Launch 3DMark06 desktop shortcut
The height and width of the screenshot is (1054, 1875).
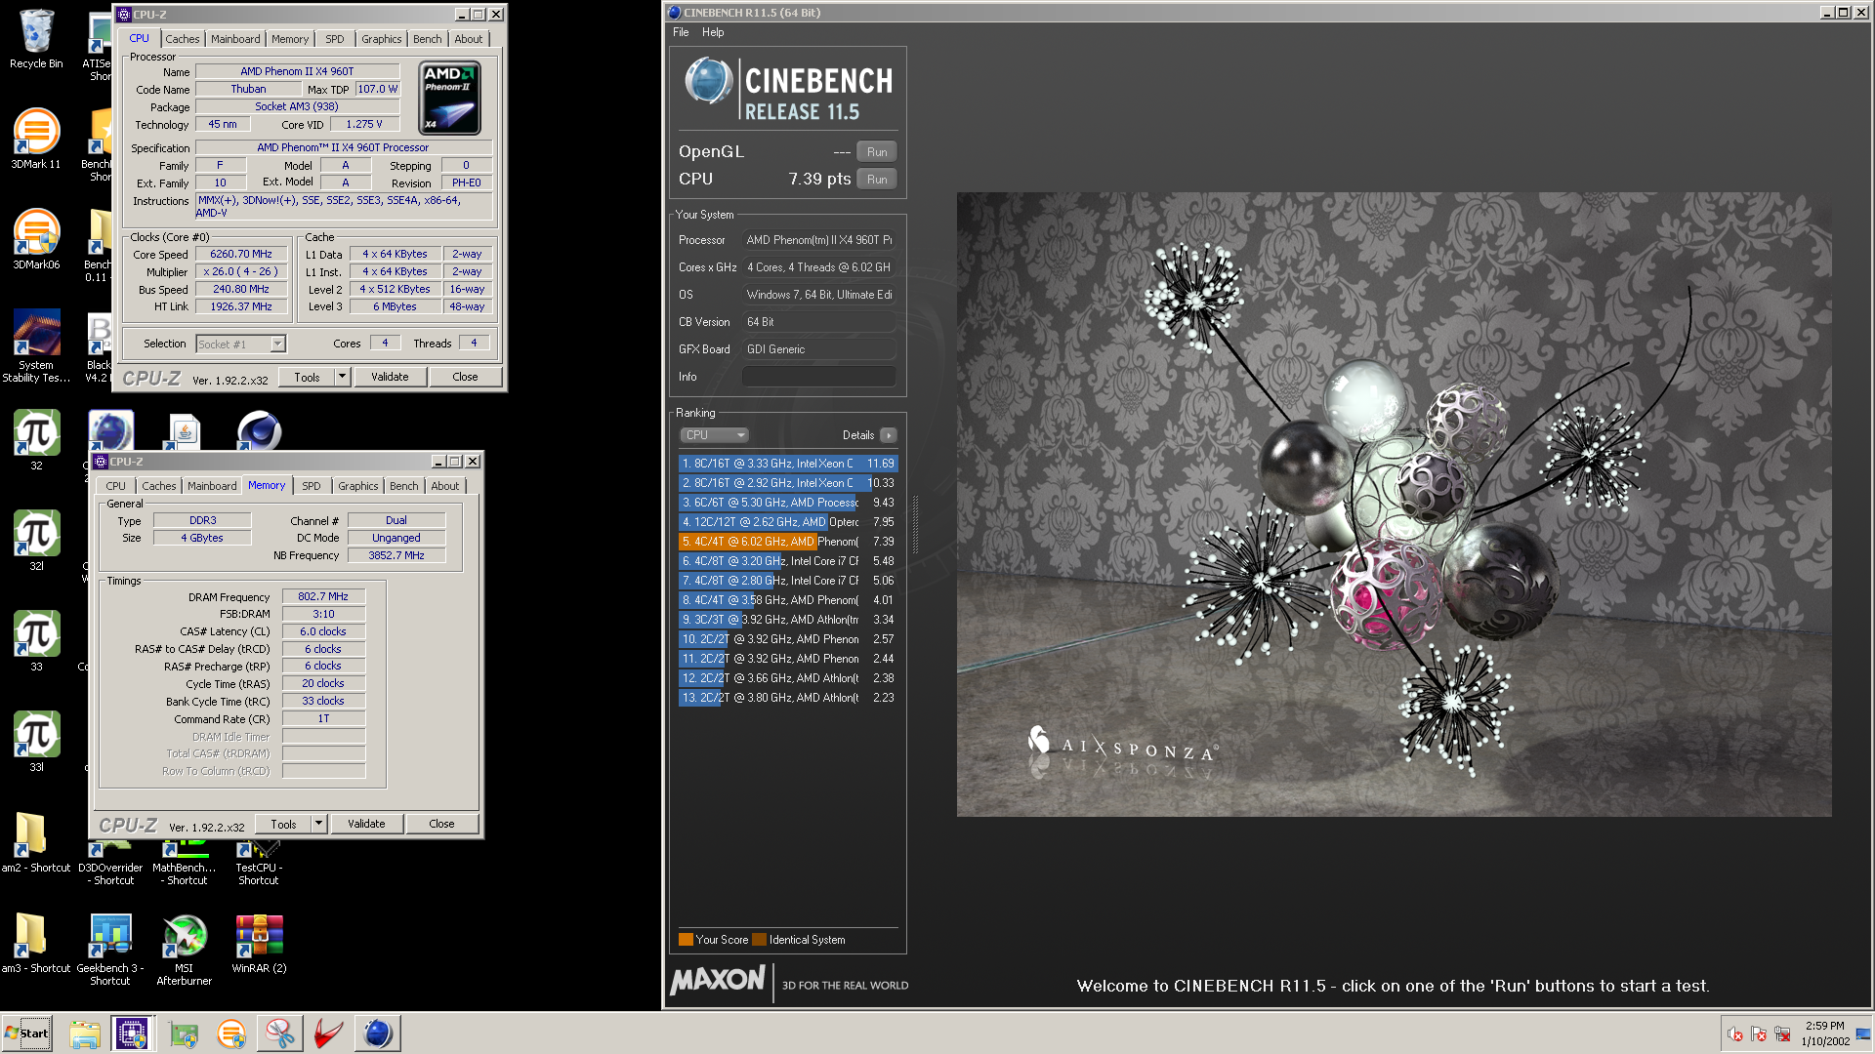(36, 239)
